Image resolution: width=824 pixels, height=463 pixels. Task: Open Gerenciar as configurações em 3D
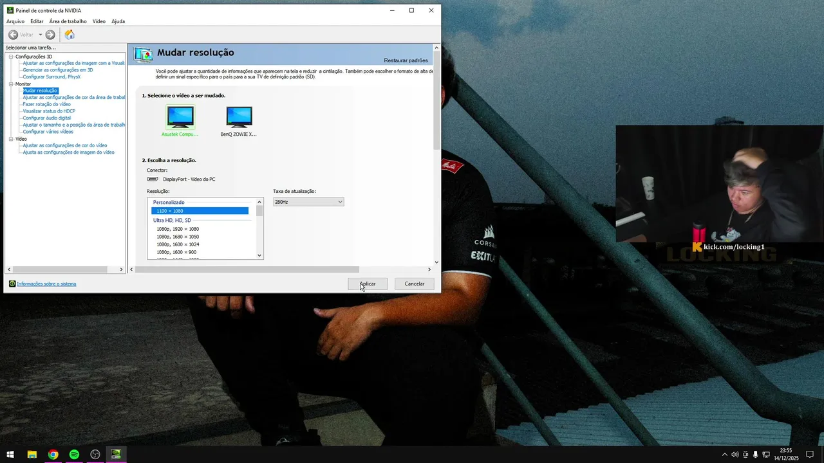pyautogui.click(x=58, y=70)
